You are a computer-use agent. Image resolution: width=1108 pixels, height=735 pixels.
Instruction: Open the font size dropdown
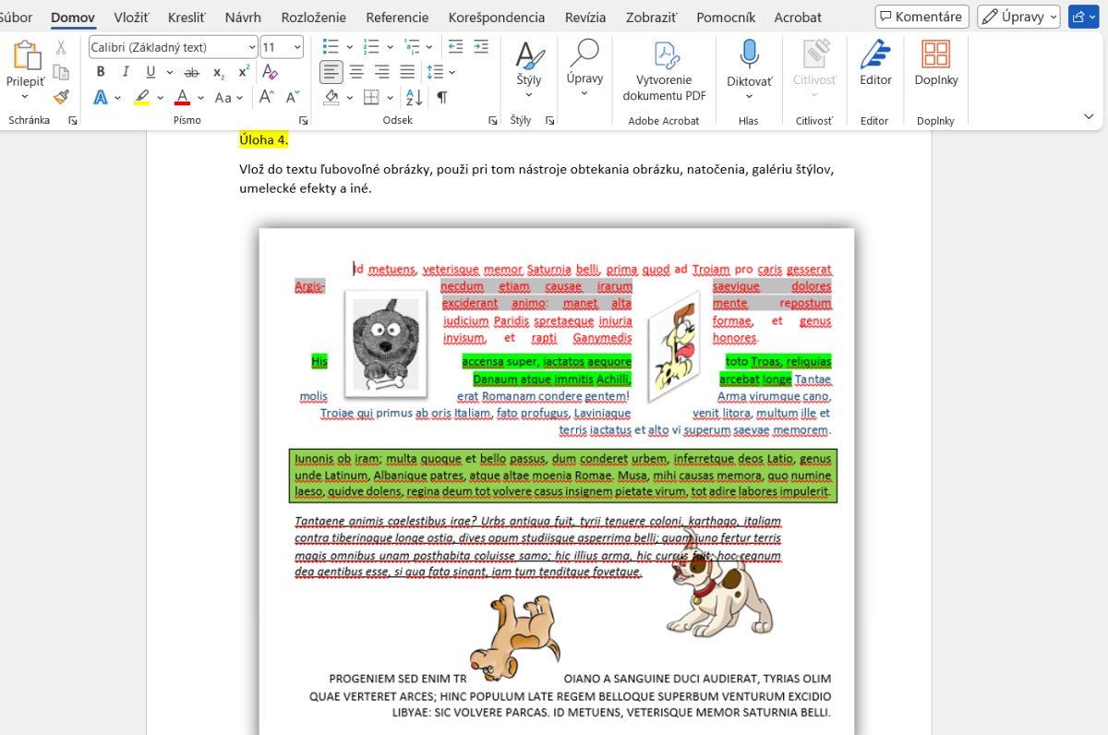point(296,47)
